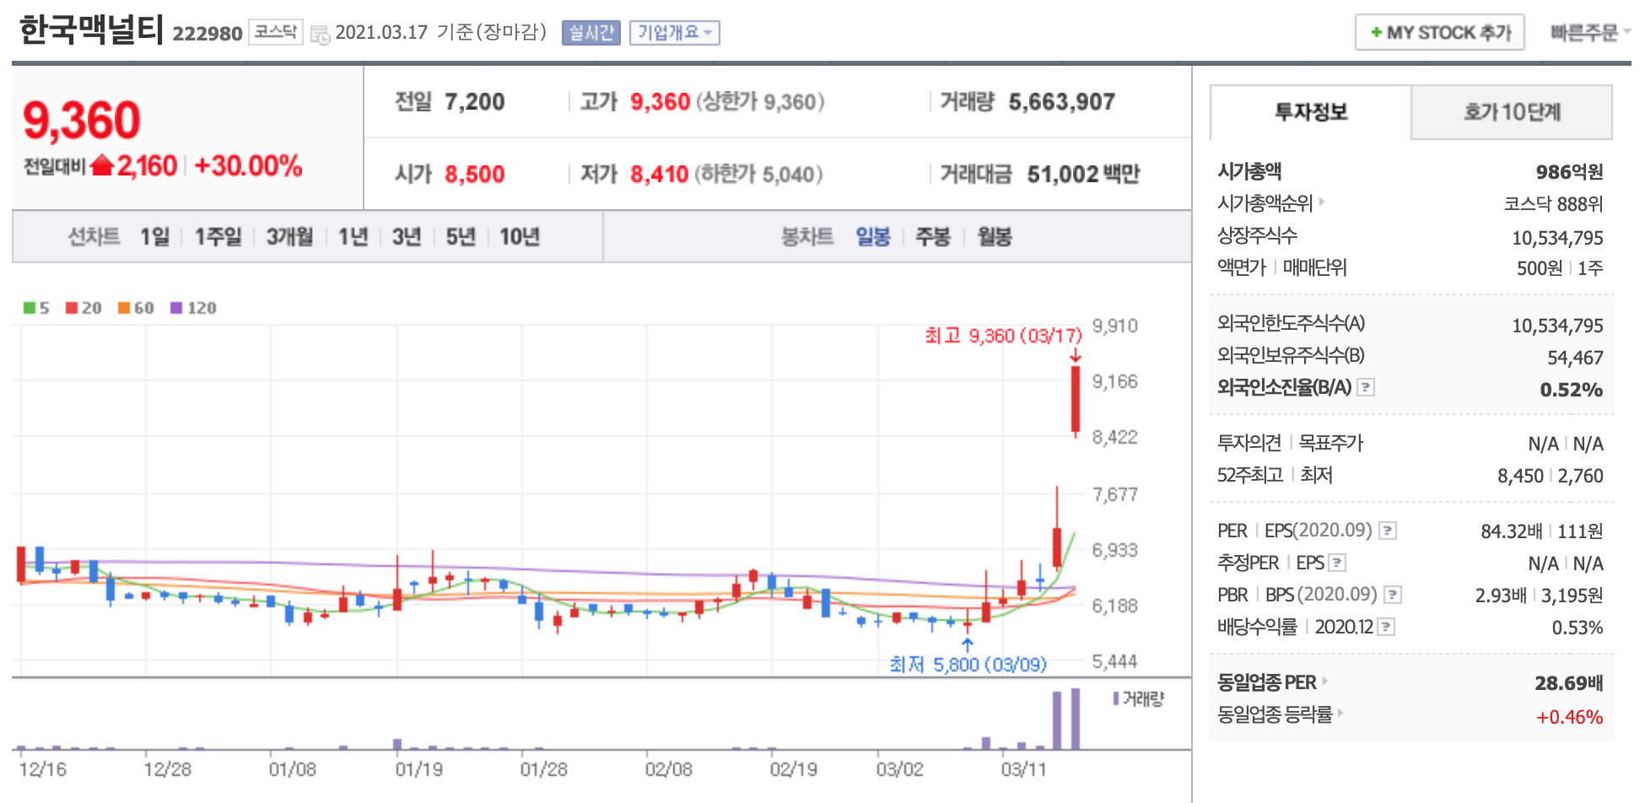Open the 동일업종 PER link
Image resolution: width=1645 pixels, height=803 pixels.
coord(1272,682)
